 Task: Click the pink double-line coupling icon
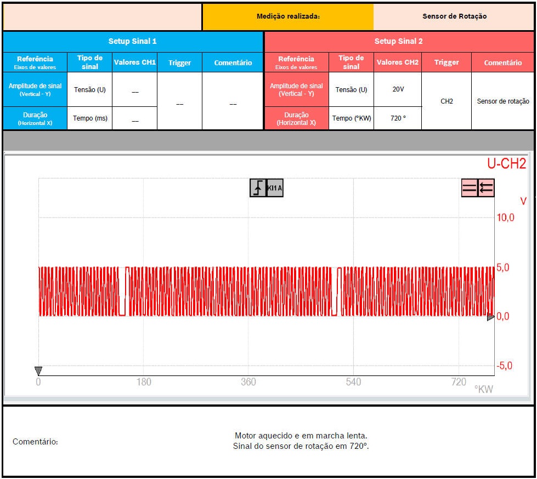(x=470, y=188)
